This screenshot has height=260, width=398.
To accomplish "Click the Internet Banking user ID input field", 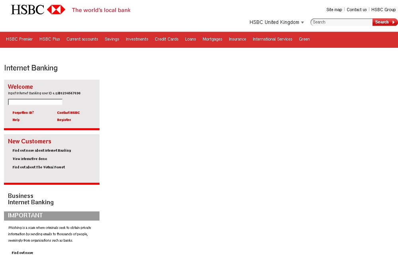I will (35, 102).
